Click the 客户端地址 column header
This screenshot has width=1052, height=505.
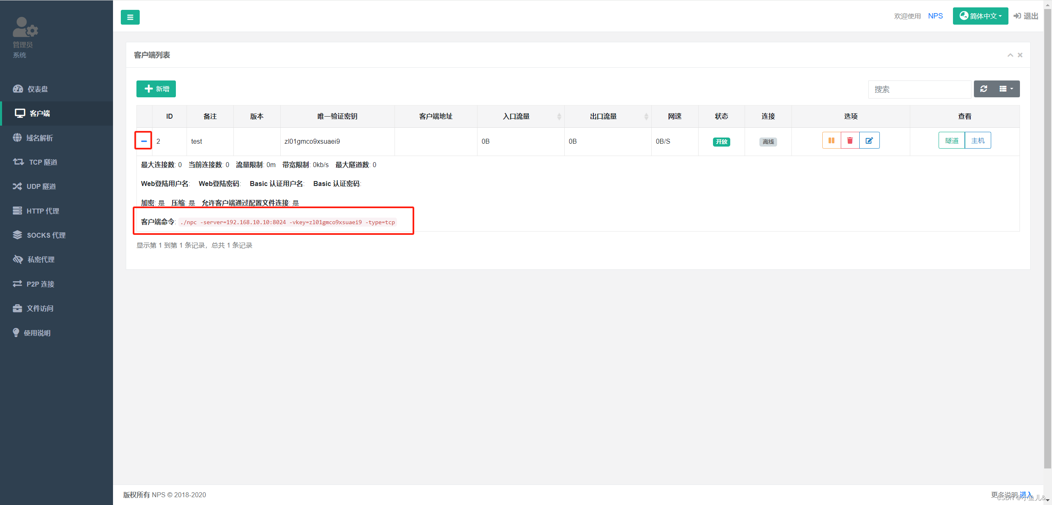[x=436, y=117]
